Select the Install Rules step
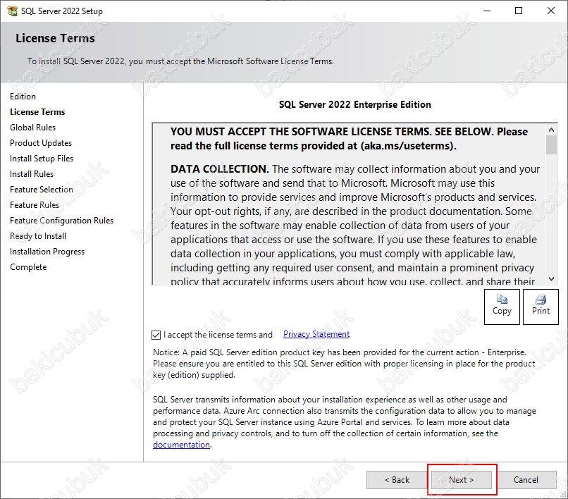This screenshot has width=568, height=499. (32, 174)
